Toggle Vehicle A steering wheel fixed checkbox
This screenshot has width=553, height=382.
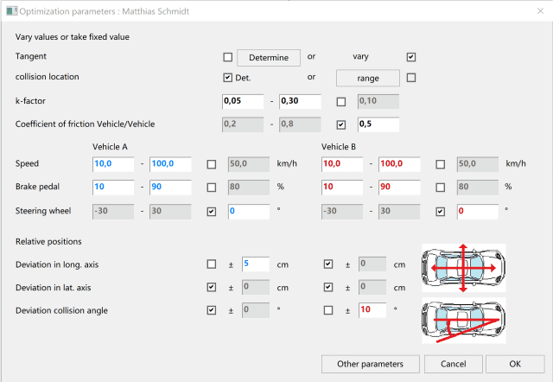pos(213,212)
